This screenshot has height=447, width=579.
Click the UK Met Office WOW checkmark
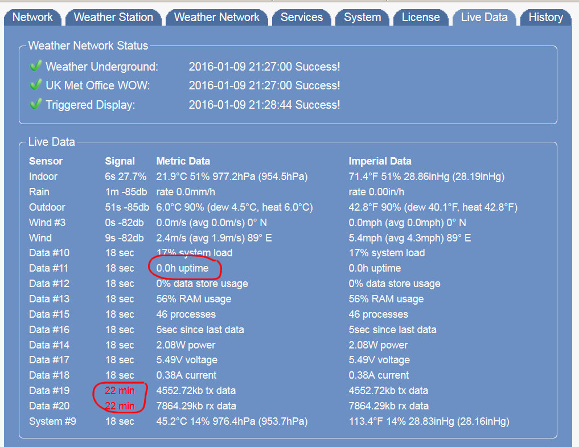pos(36,85)
